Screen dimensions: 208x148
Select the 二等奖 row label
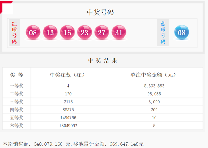coord(17,94)
